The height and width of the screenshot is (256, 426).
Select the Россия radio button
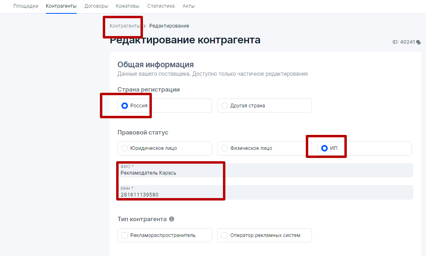(x=125, y=106)
